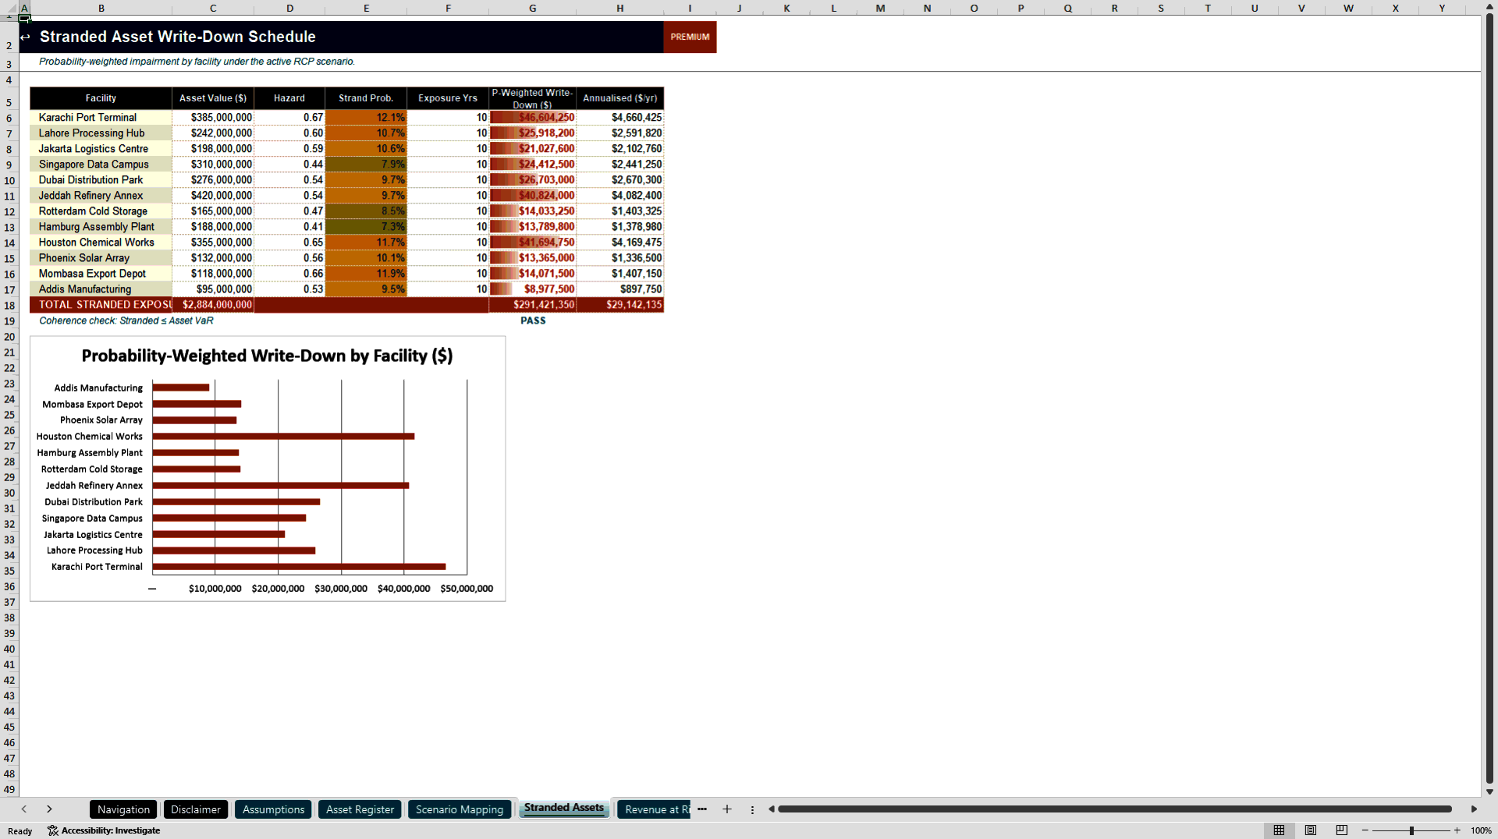Click the horizontal scrollbar left arrow

[771, 809]
